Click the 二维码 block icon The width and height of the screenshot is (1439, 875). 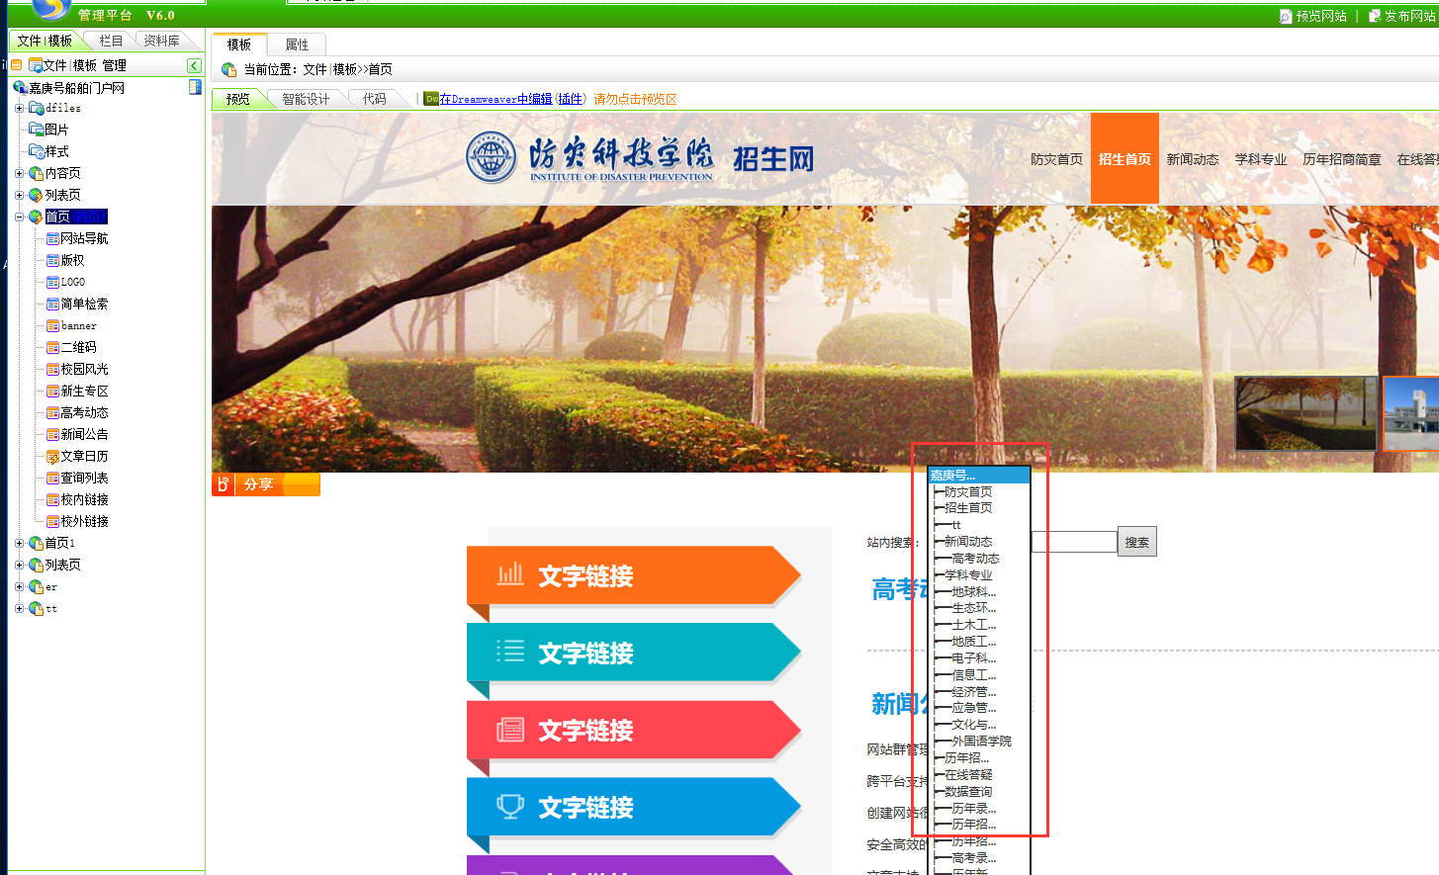(52, 347)
